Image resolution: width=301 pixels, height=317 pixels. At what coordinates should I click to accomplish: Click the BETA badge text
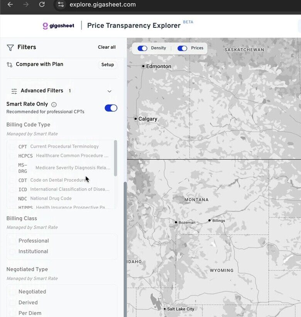pos(188,22)
